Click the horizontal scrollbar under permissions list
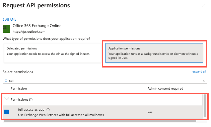 (x=100, y=121)
